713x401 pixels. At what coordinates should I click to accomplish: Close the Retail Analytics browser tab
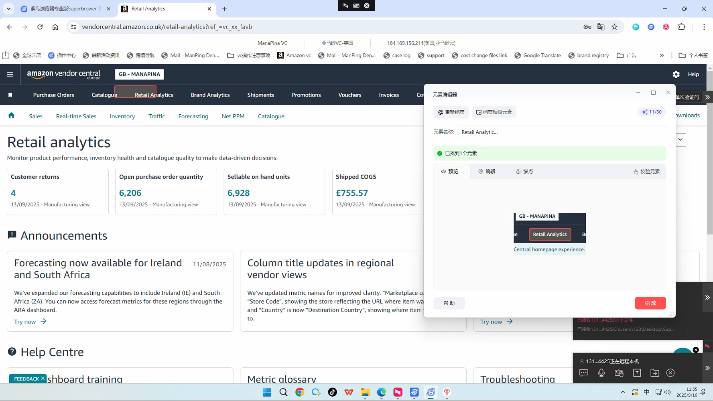click(209, 9)
